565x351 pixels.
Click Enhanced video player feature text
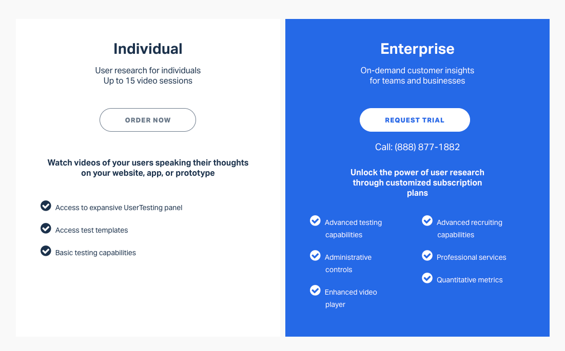(x=350, y=298)
